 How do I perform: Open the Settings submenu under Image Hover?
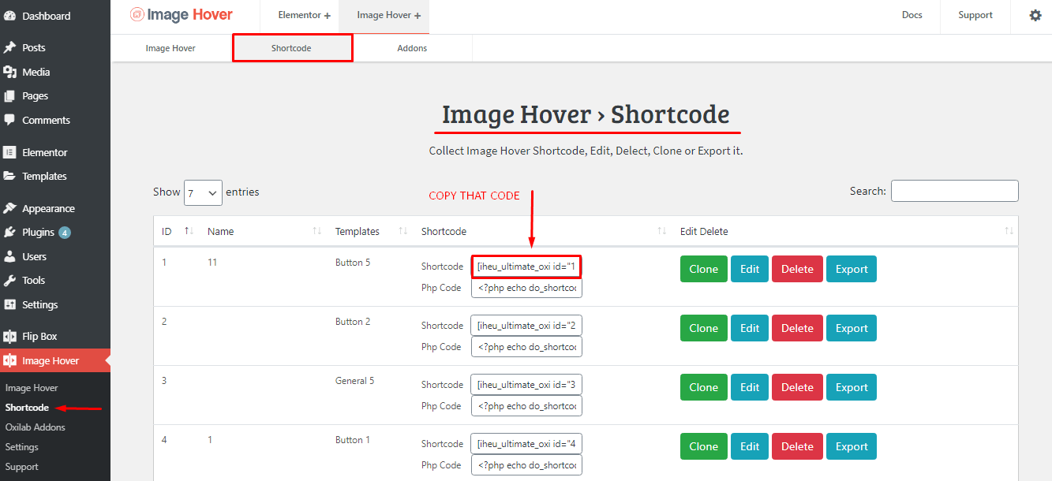coord(22,447)
